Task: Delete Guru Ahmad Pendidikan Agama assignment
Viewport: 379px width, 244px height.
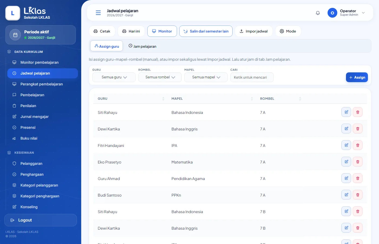Action: pyautogui.click(x=358, y=178)
